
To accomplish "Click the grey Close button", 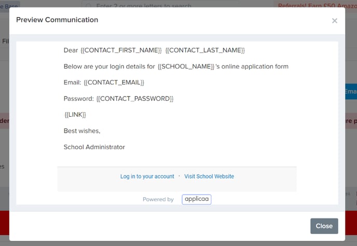I will click(x=324, y=226).
